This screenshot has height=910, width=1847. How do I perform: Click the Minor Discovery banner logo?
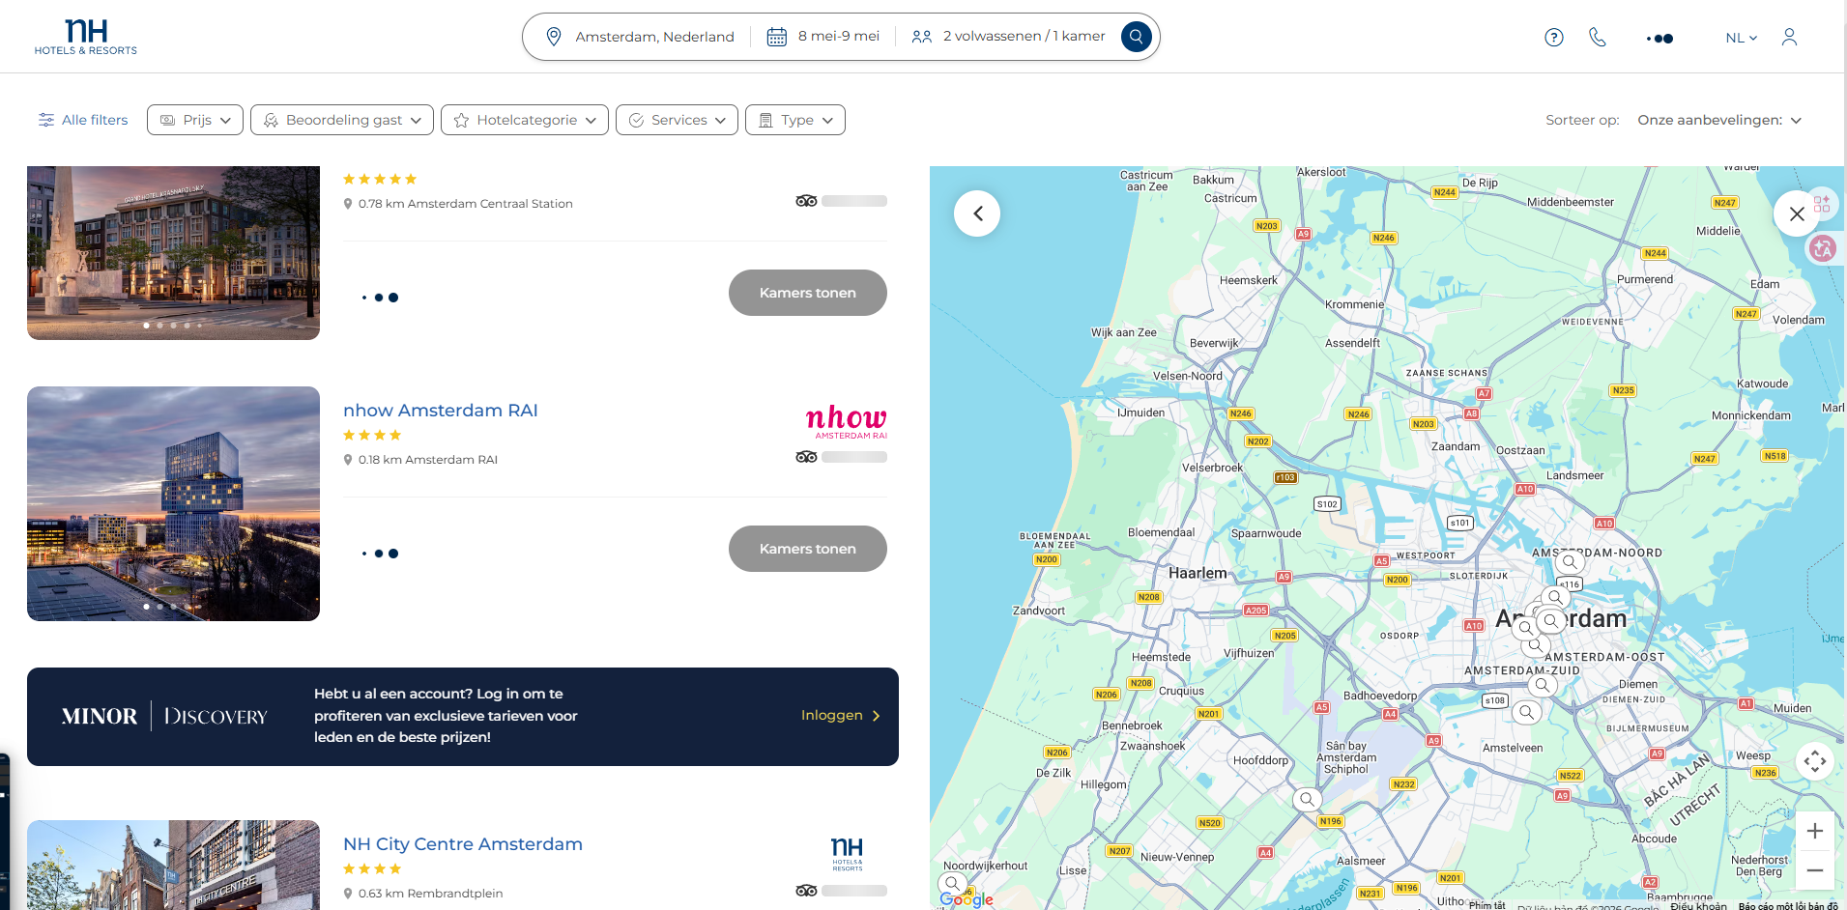[164, 716]
